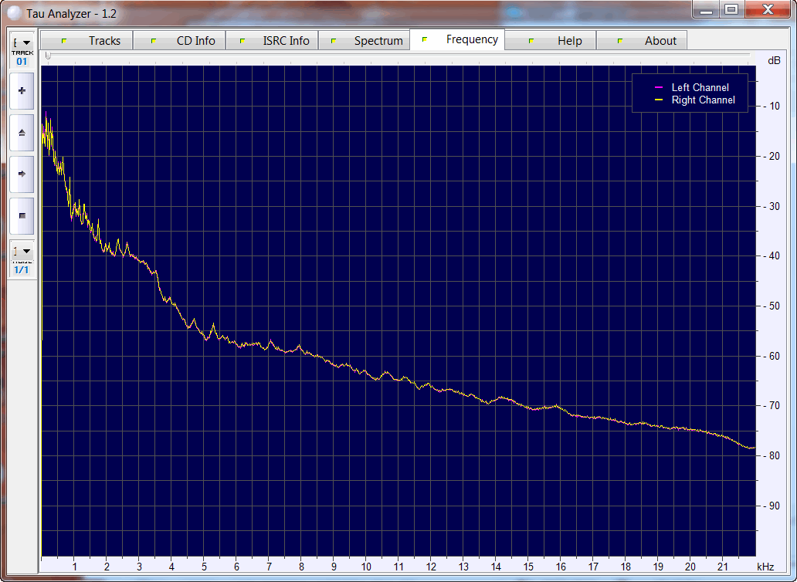Click the slider thumb above the graph

pyautogui.click(x=48, y=56)
